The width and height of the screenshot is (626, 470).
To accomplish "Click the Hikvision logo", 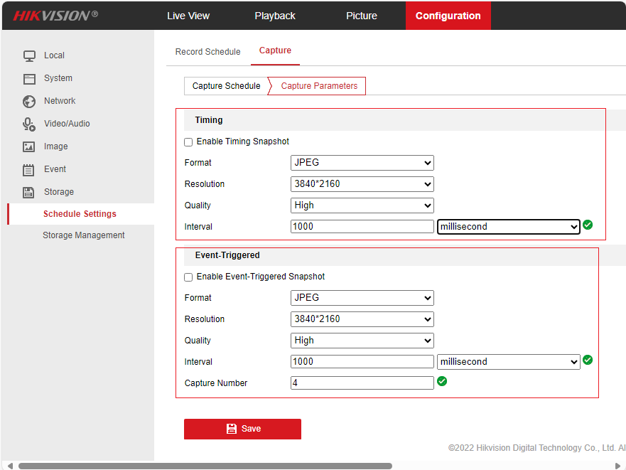I will (55, 16).
